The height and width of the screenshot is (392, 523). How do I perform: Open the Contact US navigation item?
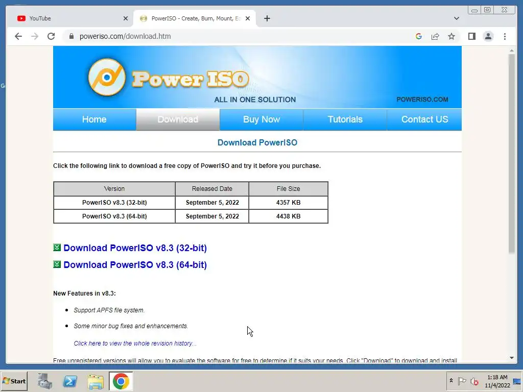424,119
